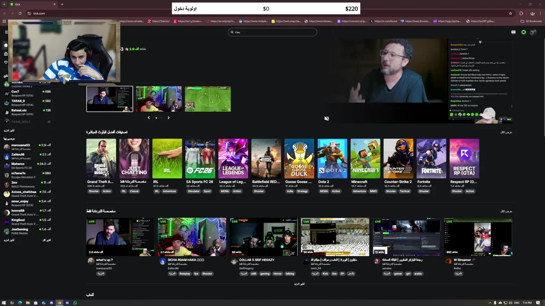Open sidebar channel Cuv7
Screen dimensions: 545x306
click(x=27, y=93)
